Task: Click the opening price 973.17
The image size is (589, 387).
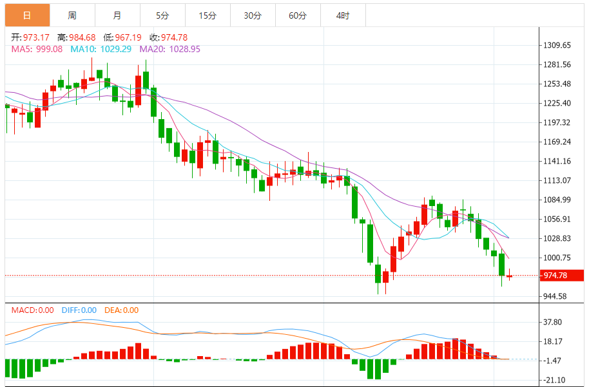Action: point(36,37)
